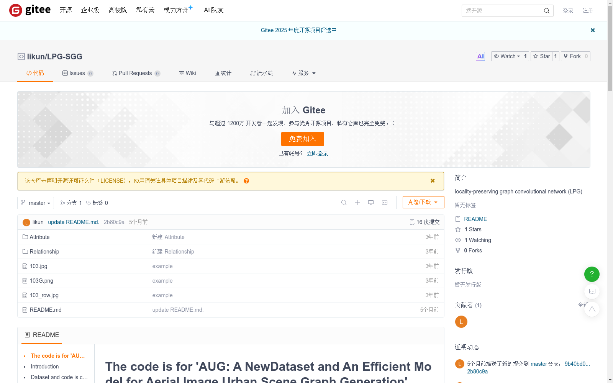This screenshot has height=383, width=613.
Task: Click 1 Stars in sidebar
Action: (x=473, y=229)
